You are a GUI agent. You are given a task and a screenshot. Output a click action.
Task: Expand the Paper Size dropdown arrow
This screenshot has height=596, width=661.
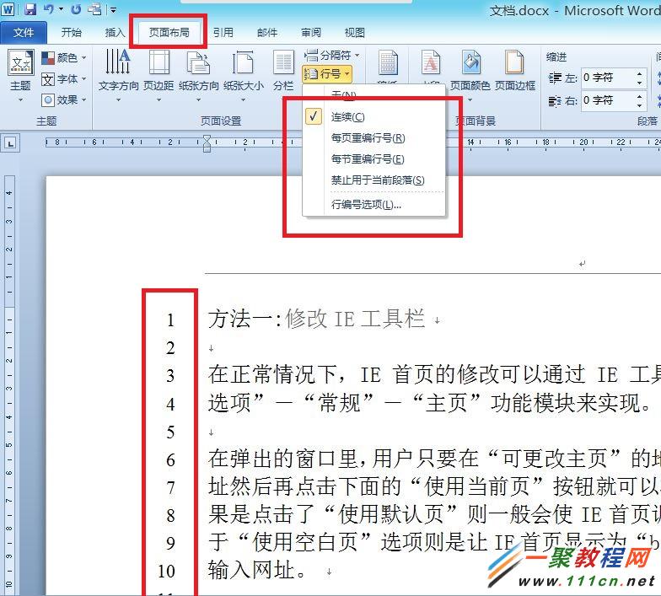coord(243,99)
